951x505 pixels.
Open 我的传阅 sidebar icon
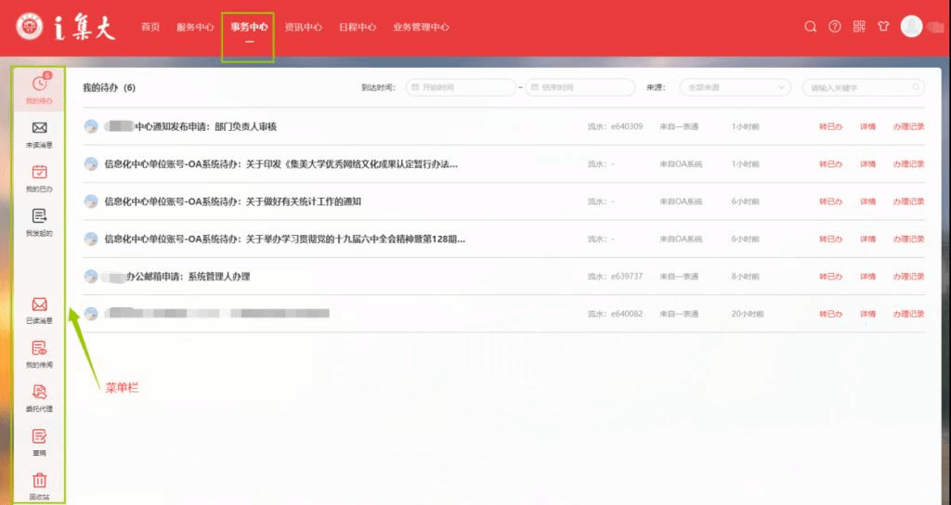39,350
